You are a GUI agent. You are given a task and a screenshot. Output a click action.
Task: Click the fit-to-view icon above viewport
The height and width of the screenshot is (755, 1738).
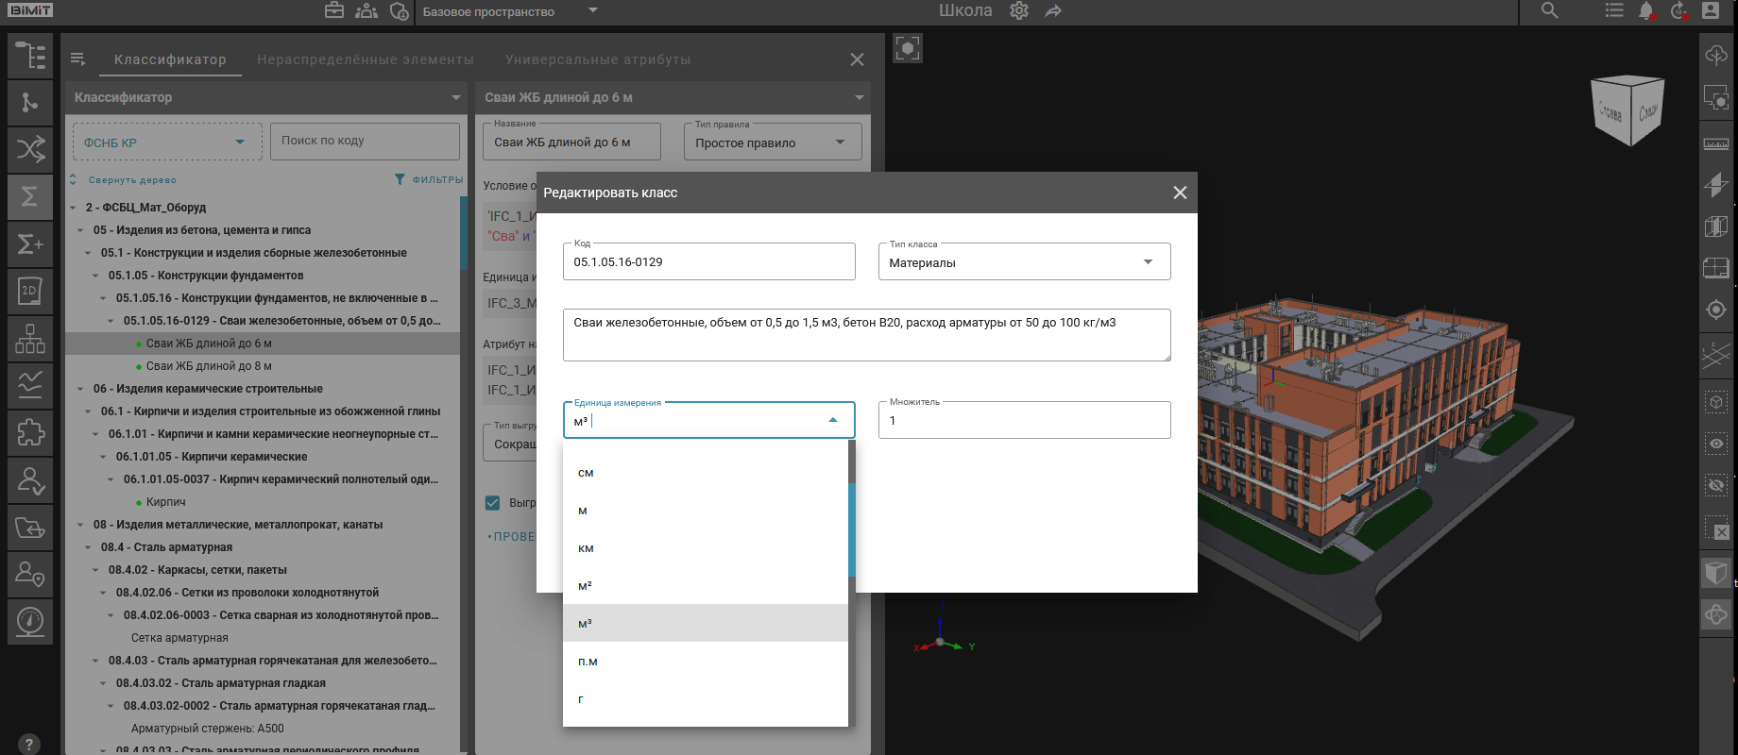[908, 48]
